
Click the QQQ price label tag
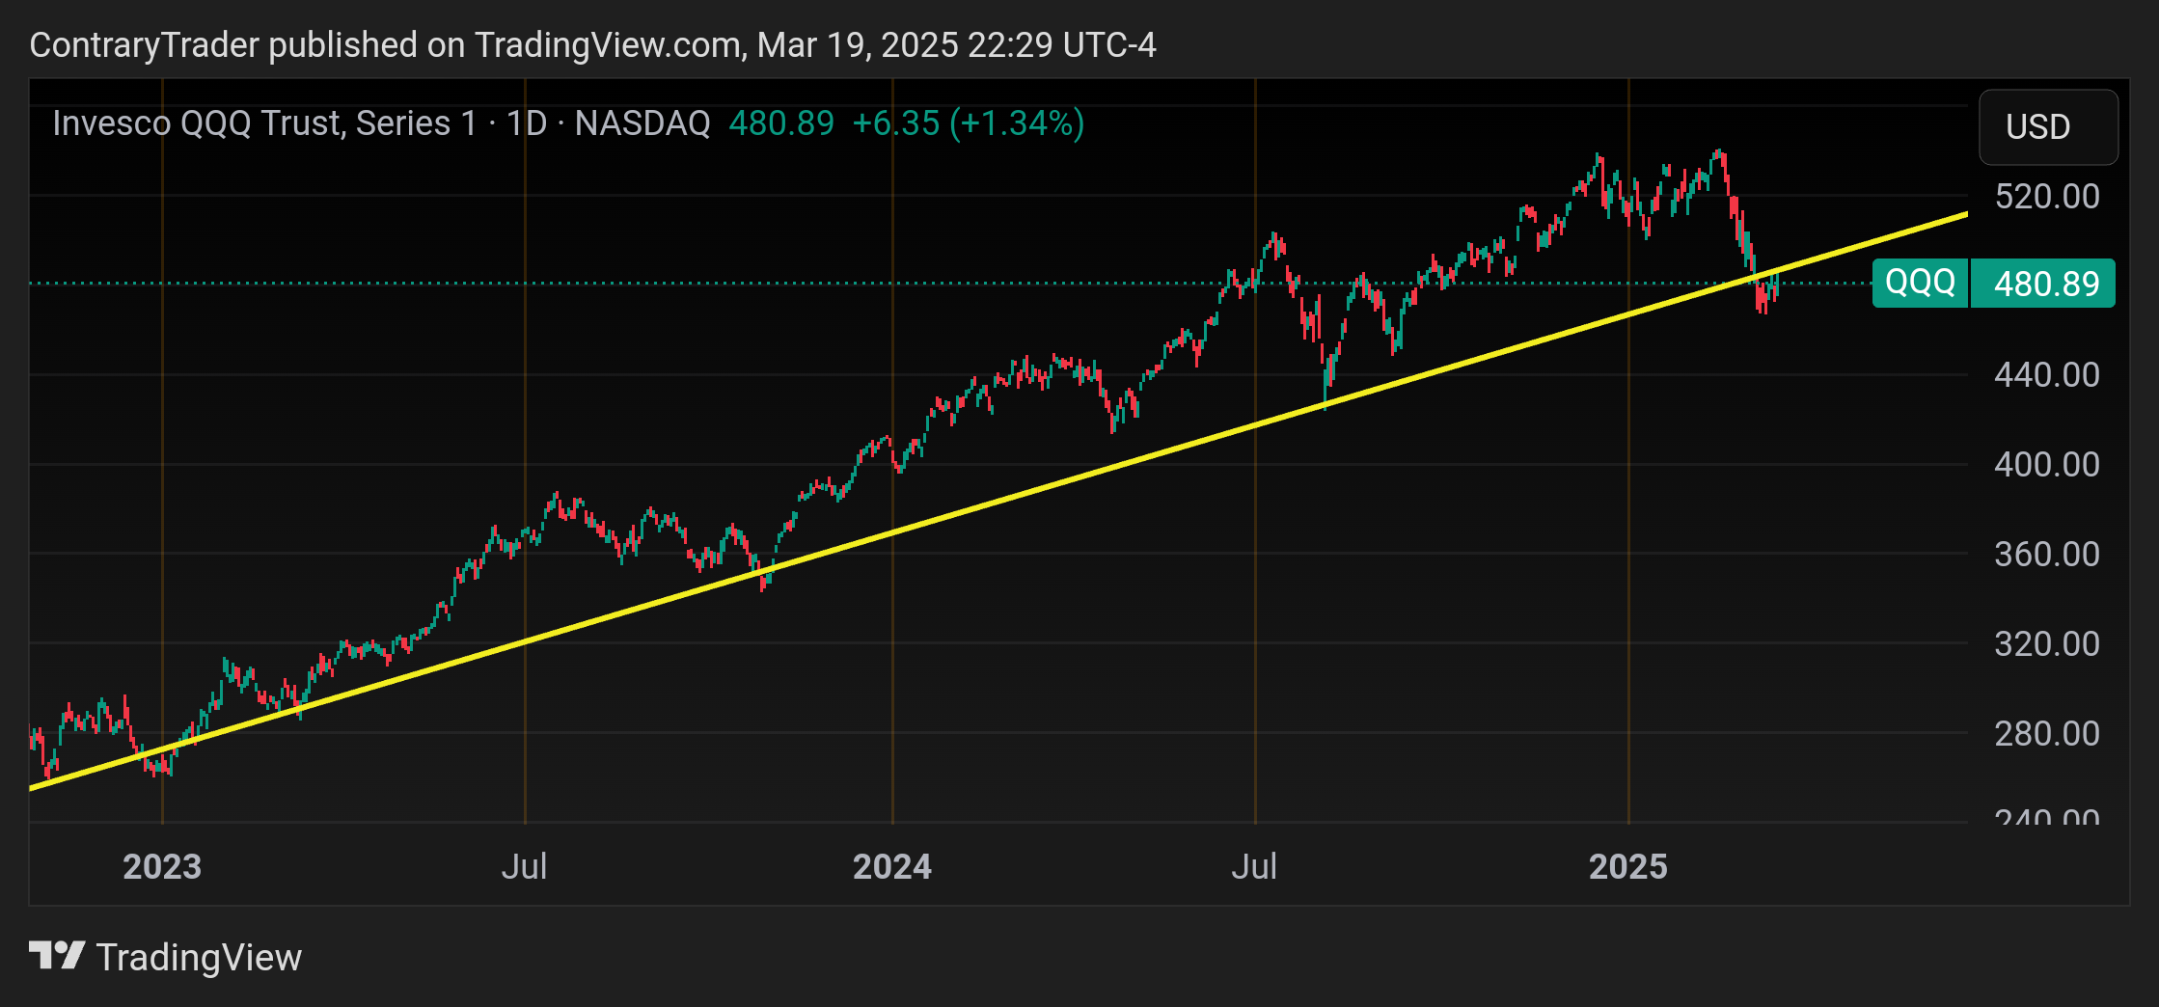(x=1920, y=283)
